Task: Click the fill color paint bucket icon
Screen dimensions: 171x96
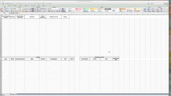Action: [x=23, y=11]
